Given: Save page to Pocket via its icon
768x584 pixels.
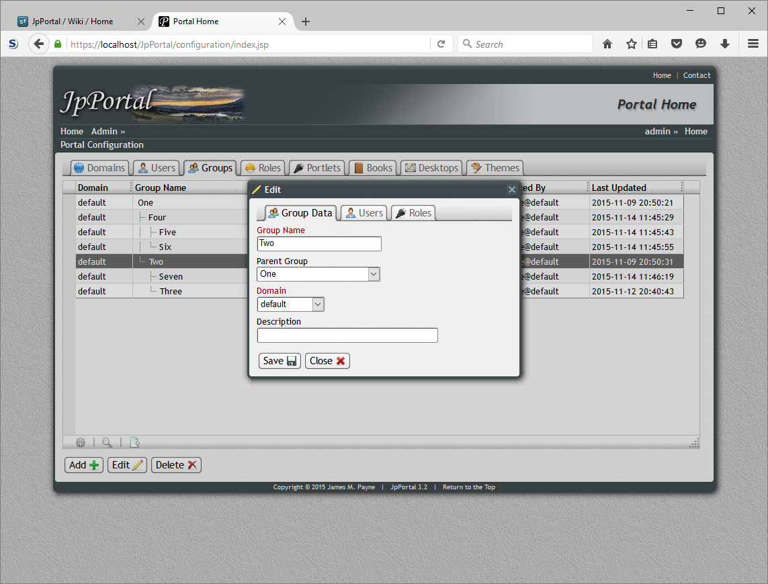Looking at the screenshot, I should tap(677, 44).
